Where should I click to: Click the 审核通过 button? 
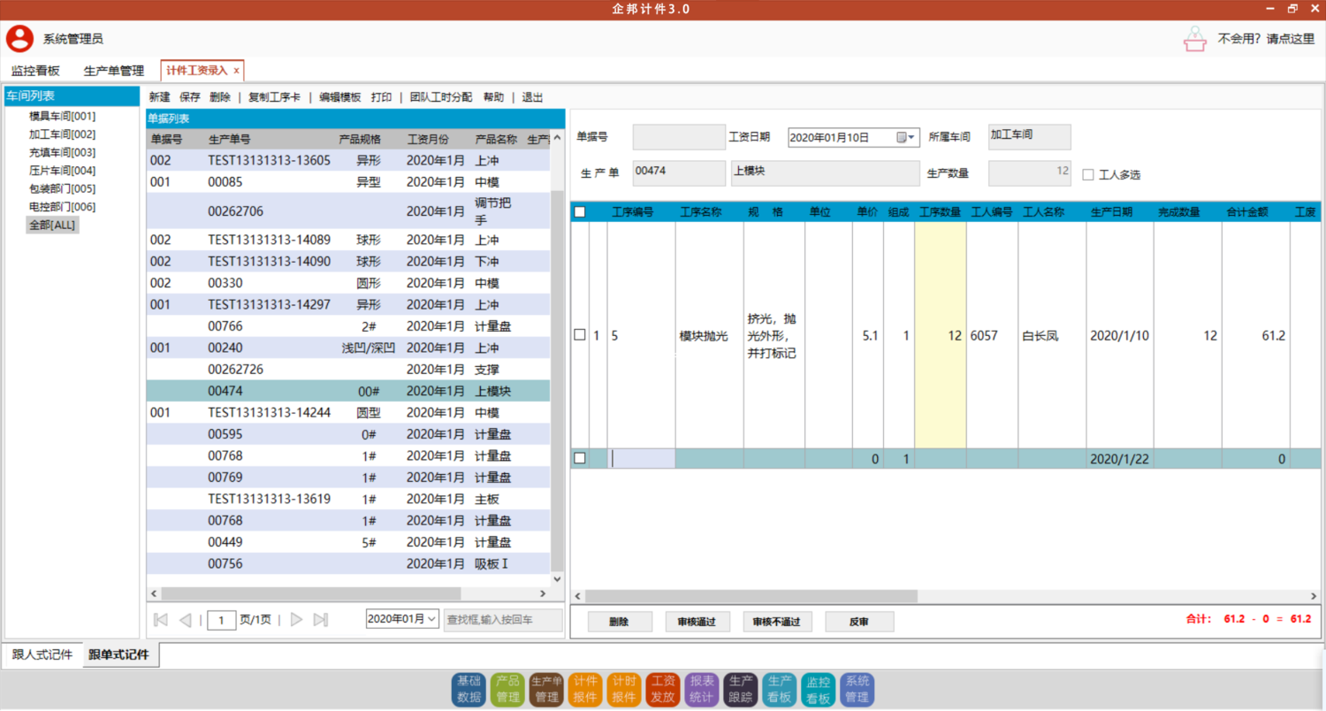coord(697,622)
